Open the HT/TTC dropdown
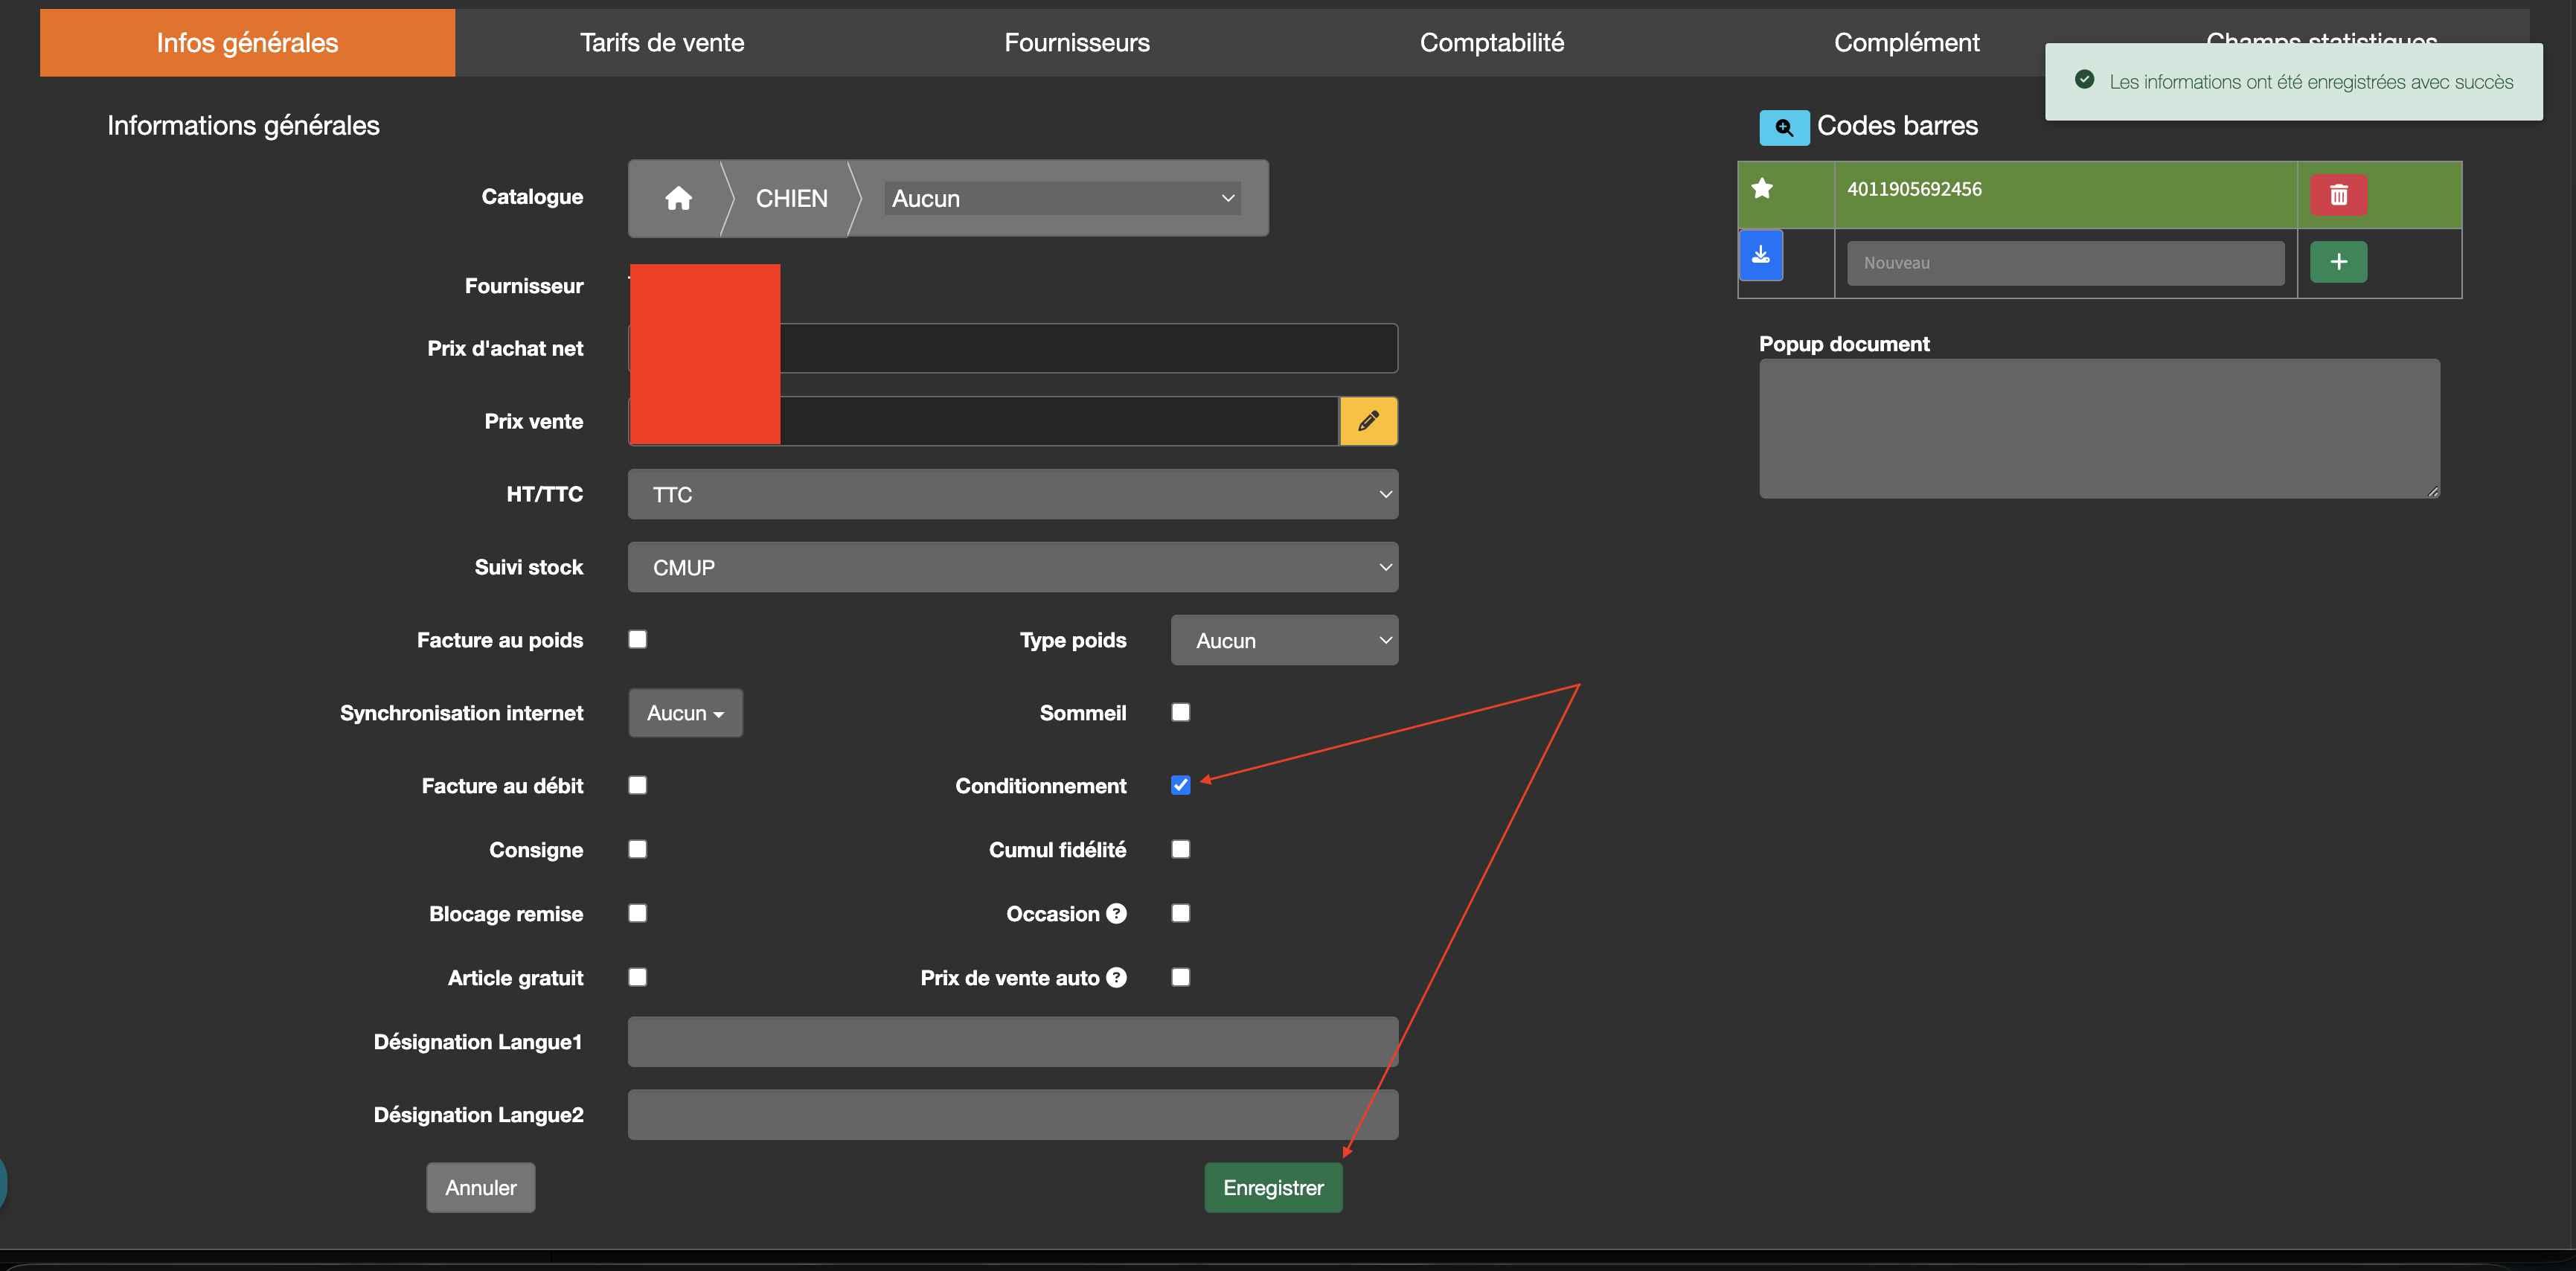Viewport: 2576px width, 1271px height. pyautogui.click(x=1012, y=494)
